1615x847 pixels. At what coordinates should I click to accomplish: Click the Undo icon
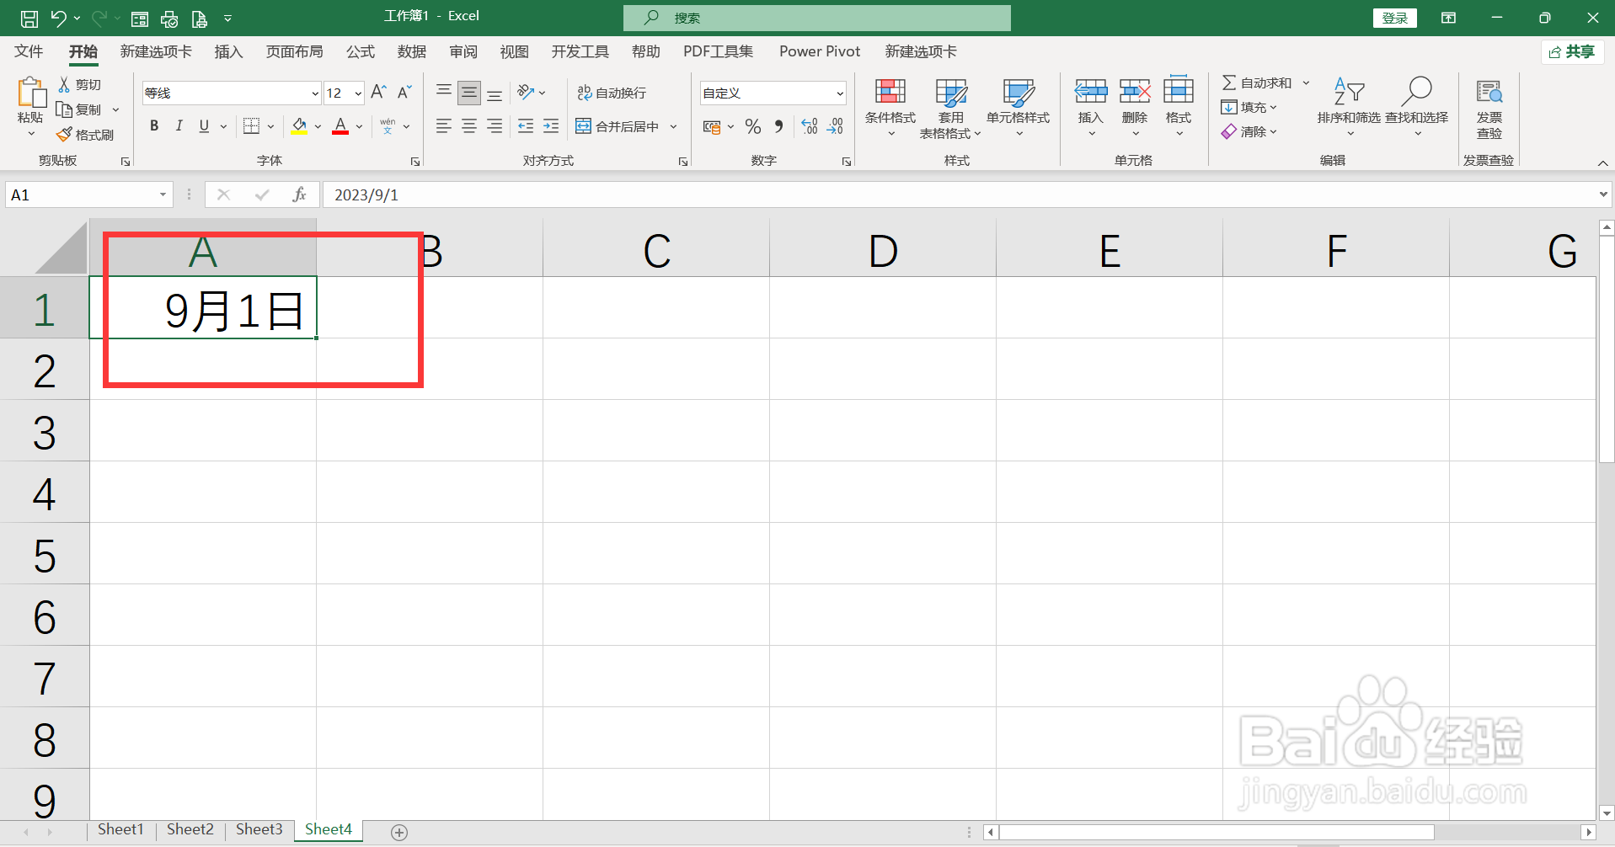[58, 18]
